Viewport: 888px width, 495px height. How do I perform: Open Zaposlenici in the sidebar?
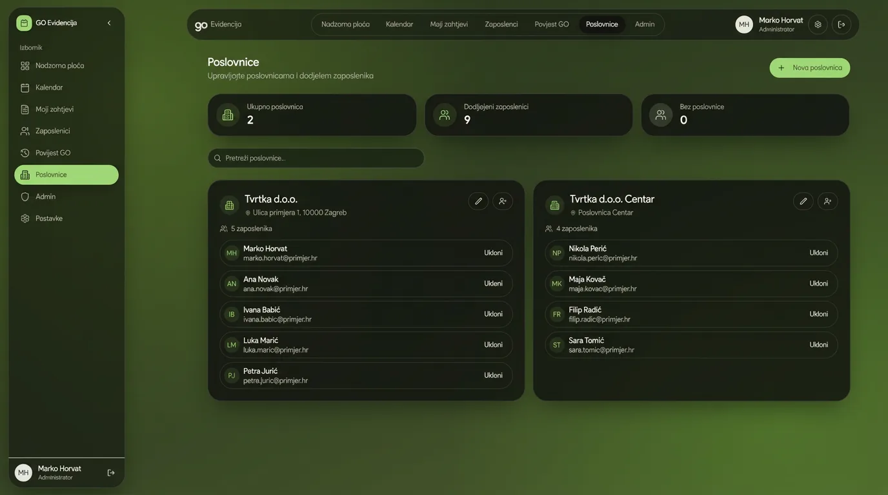tap(66, 131)
